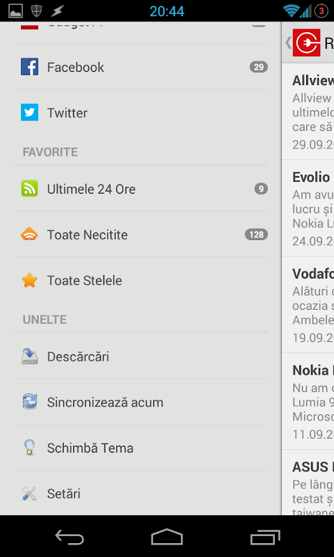Tap the red plug app logo
This screenshot has width=334, height=557.
click(307, 42)
